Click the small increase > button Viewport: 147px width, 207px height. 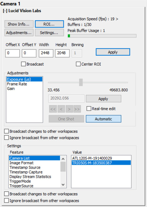pyautogui.click(x=69, y=109)
